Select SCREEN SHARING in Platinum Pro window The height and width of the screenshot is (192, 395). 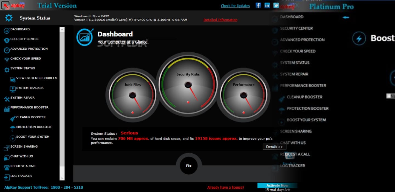click(x=296, y=131)
